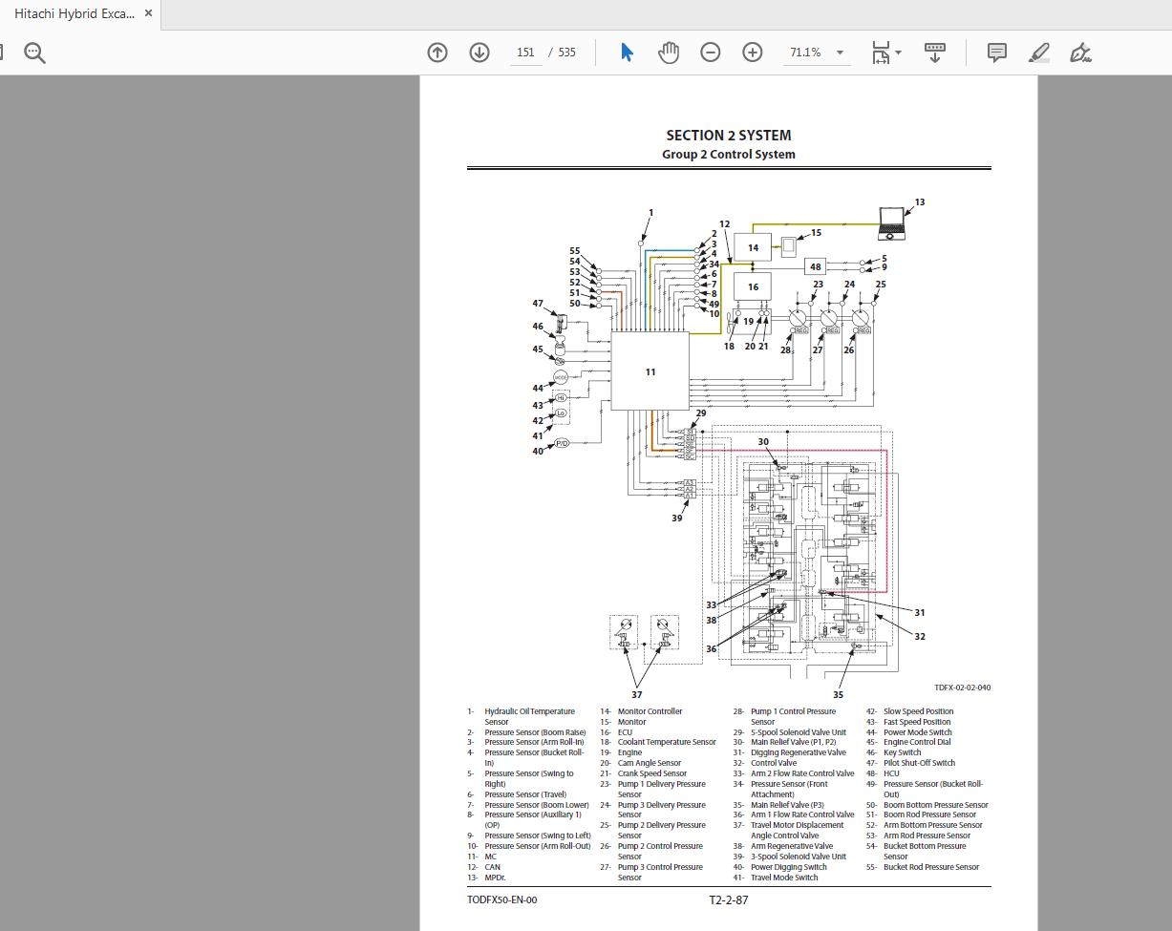
Task: Add a comment note
Action: (996, 53)
